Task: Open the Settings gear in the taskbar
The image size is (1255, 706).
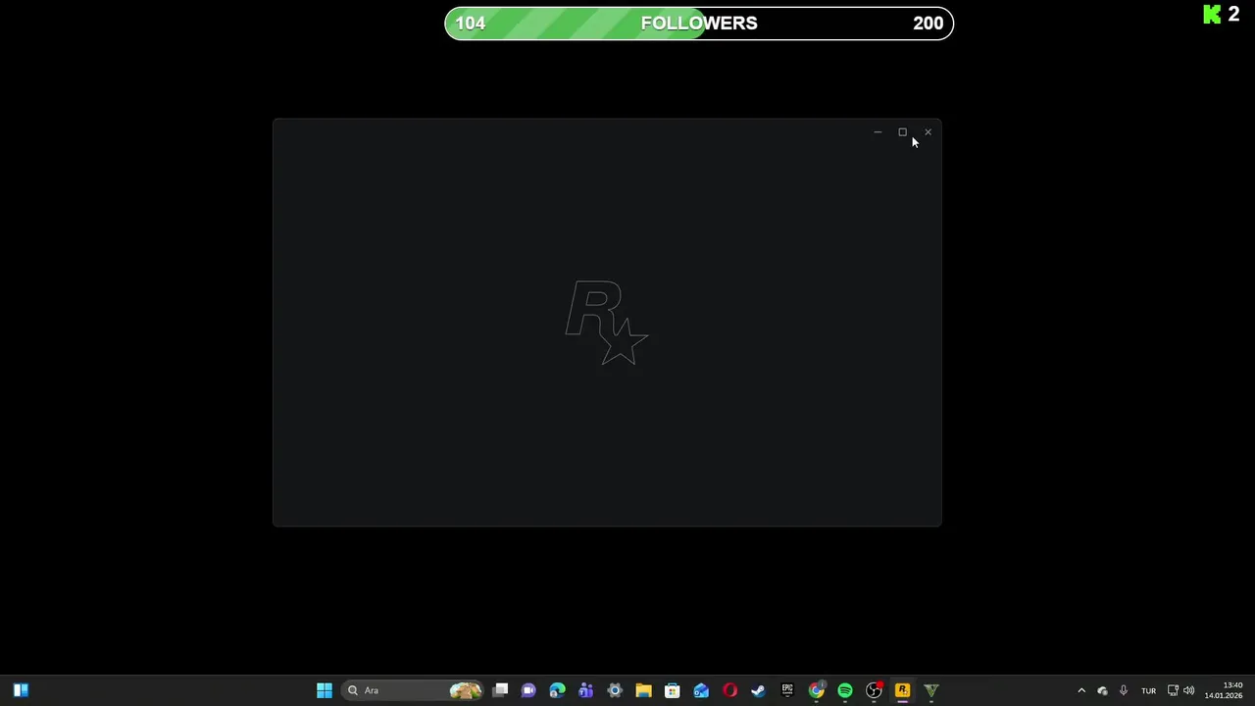Action: pos(615,690)
